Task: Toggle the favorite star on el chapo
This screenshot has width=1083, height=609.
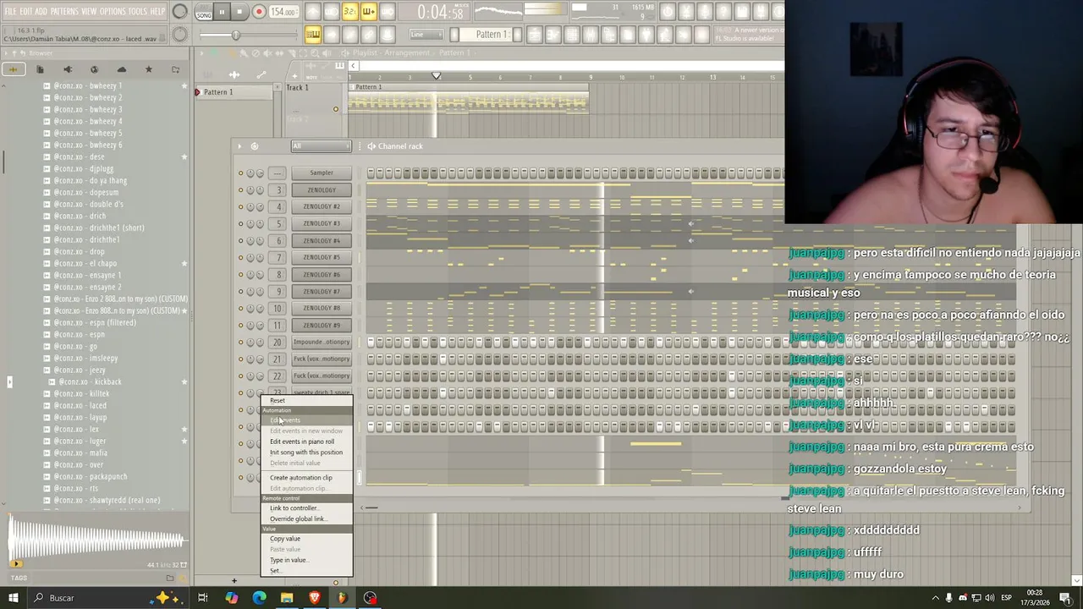Action: (x=184, y=263)
